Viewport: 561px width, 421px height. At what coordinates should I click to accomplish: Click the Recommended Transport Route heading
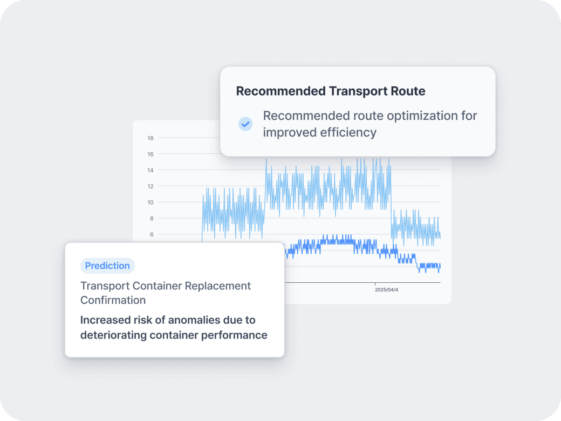point(331,91)
